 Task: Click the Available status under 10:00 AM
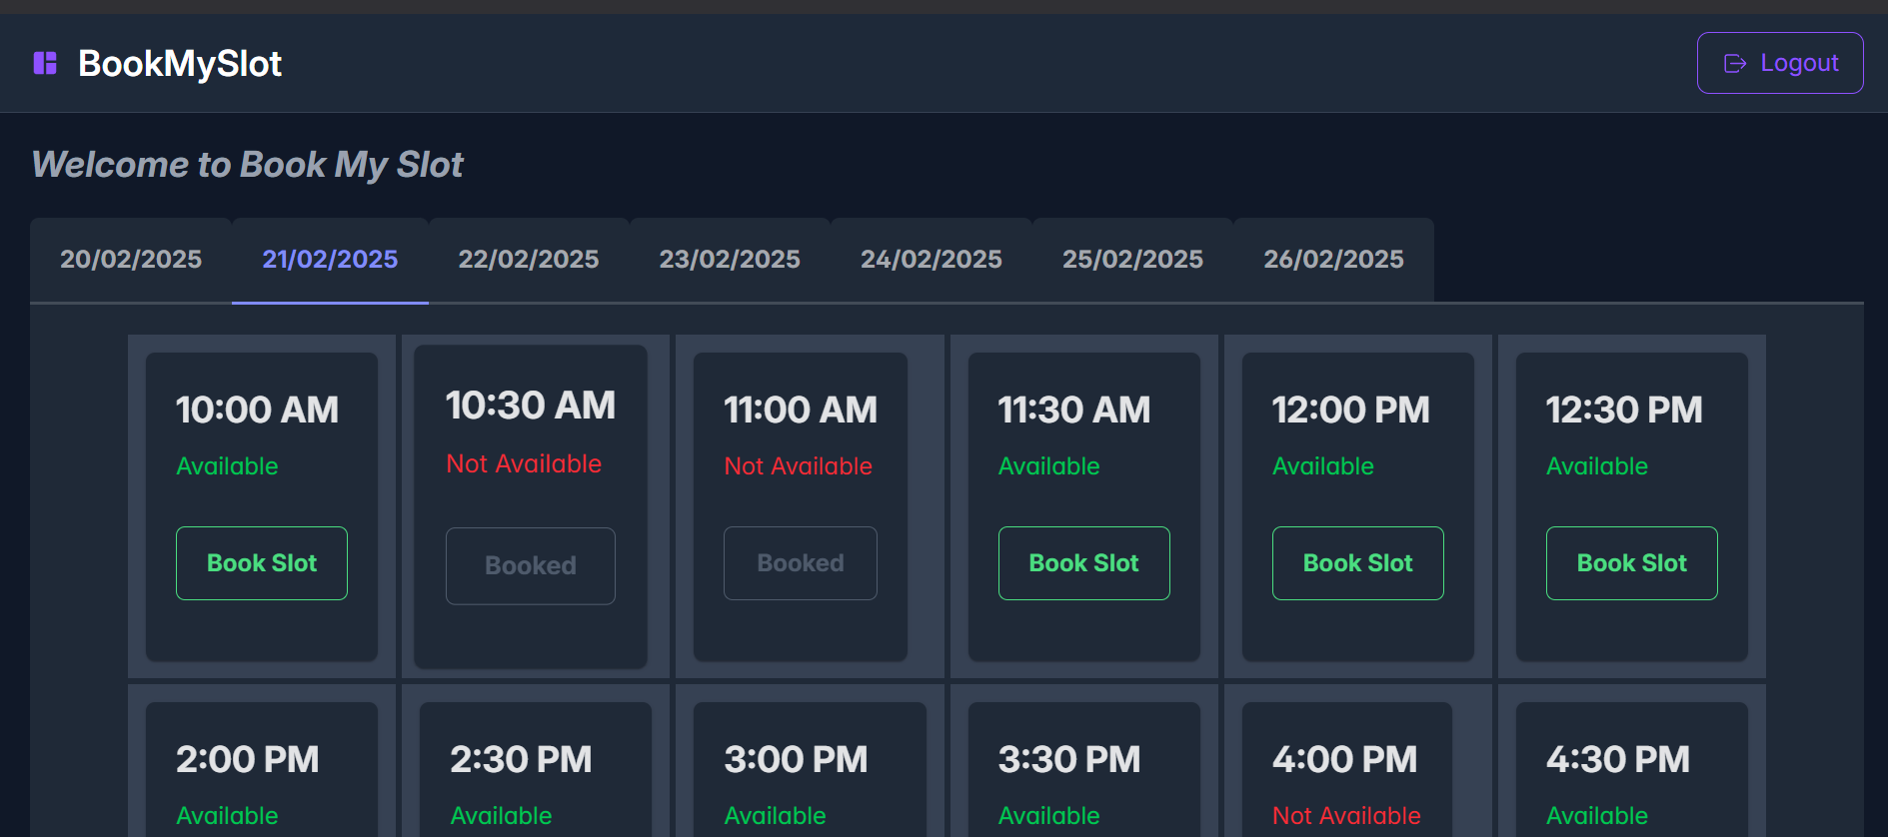pos(227,466)
